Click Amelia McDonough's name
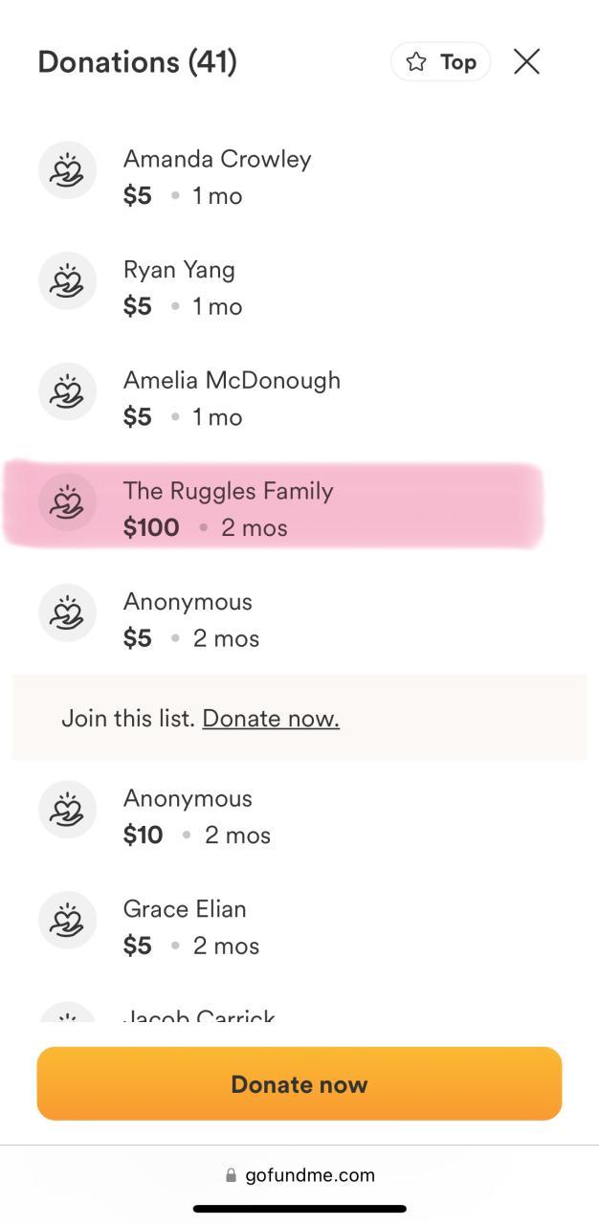The image size is (599, 1225). pyautogui.click(x=232, y=380)
